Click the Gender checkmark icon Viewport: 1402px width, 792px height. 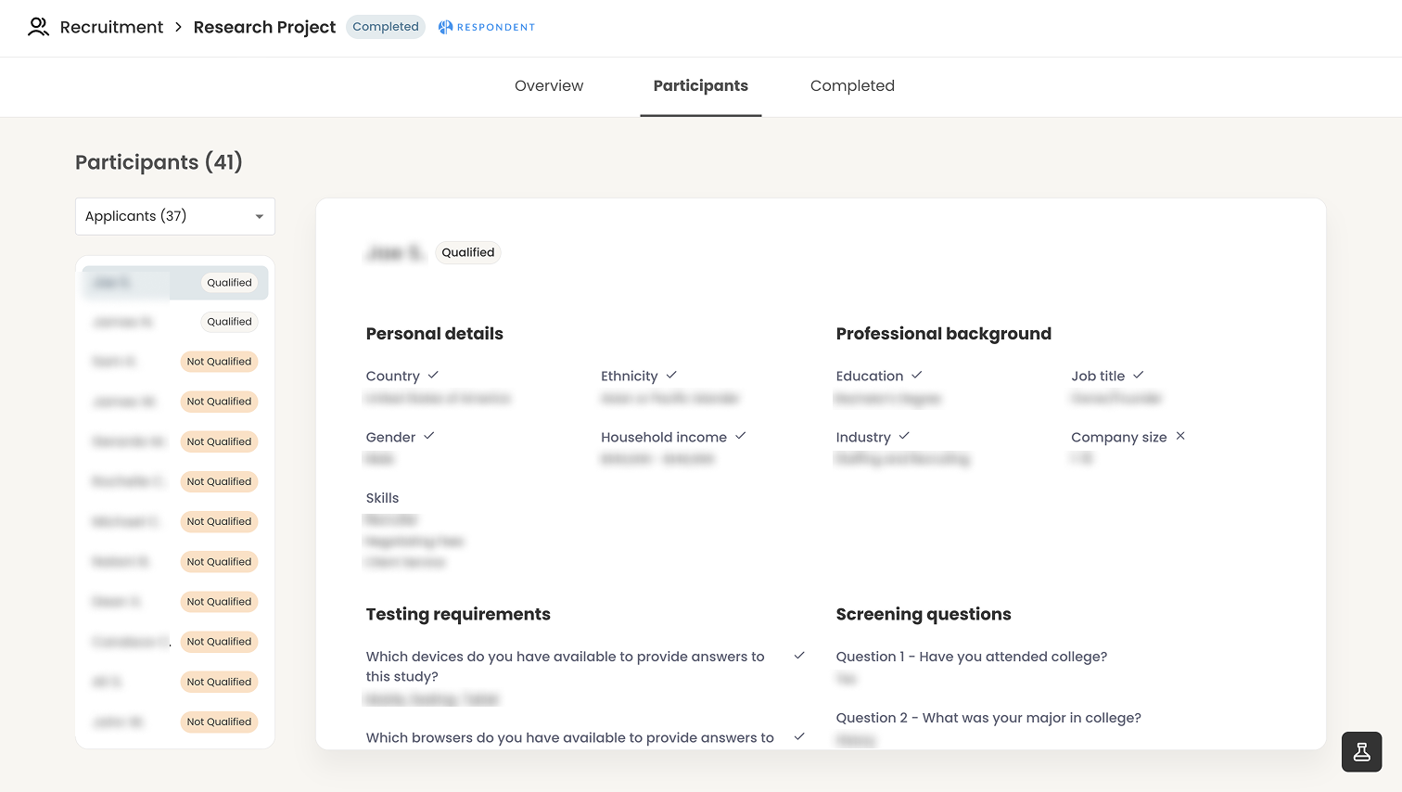coord(429,436)
